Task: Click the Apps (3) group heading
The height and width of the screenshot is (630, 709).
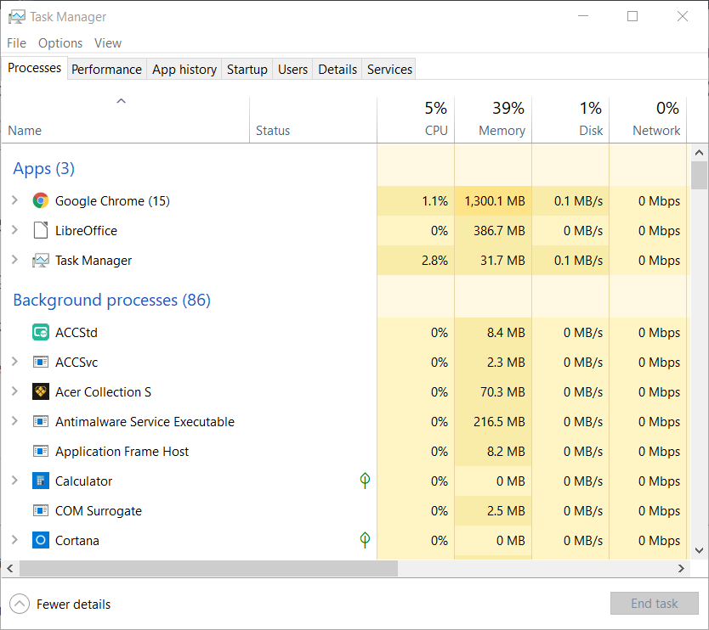Action: 44,168
